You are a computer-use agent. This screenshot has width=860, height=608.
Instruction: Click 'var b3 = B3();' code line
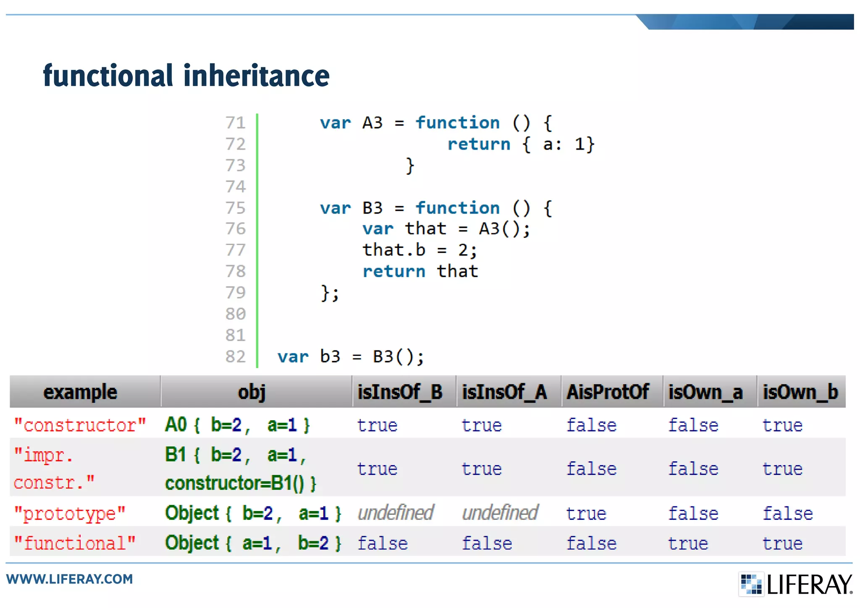[x=351, y=357]
